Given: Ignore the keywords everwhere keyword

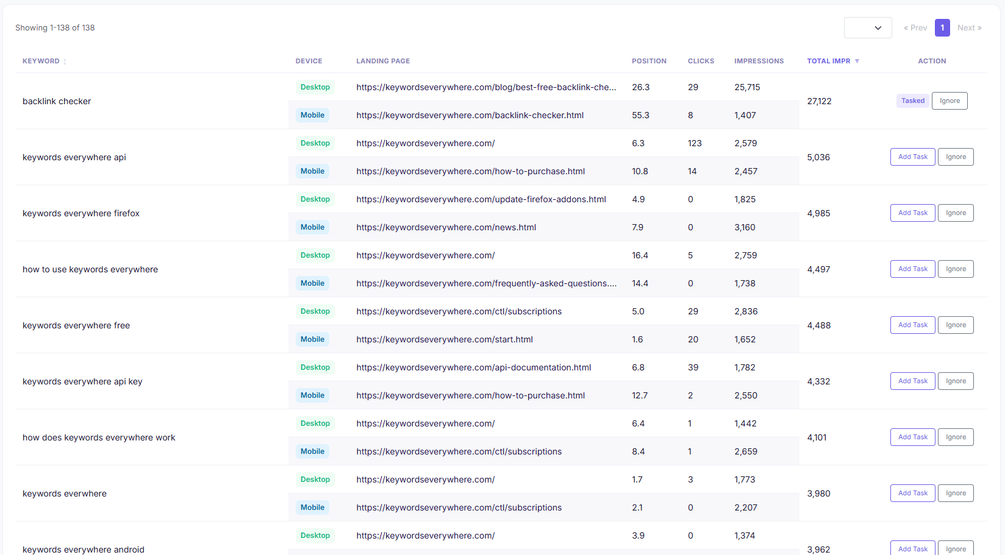Looking at the screenshot, I should pyautogui.click(x=956, y=493).
